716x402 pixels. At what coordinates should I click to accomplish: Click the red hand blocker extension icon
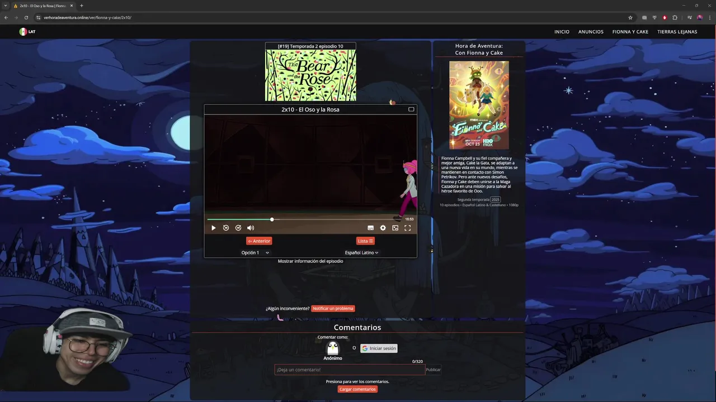(x=665, y=17)
